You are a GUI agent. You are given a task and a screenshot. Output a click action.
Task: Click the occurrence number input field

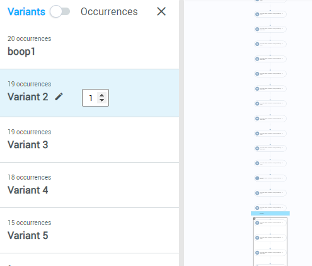pyautogui.click(x=95, y=98)
